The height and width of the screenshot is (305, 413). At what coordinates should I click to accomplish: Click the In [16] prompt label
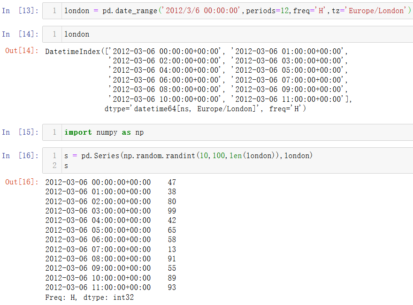(20, 155)
